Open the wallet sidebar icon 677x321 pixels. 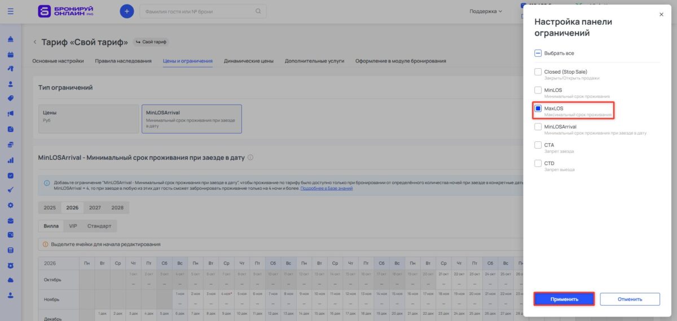click(11, 235)
